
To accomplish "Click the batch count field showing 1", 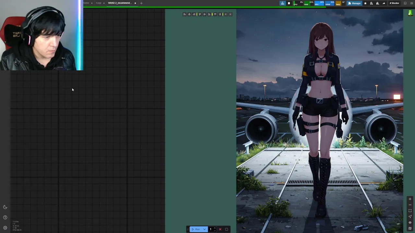I will 211,229.
